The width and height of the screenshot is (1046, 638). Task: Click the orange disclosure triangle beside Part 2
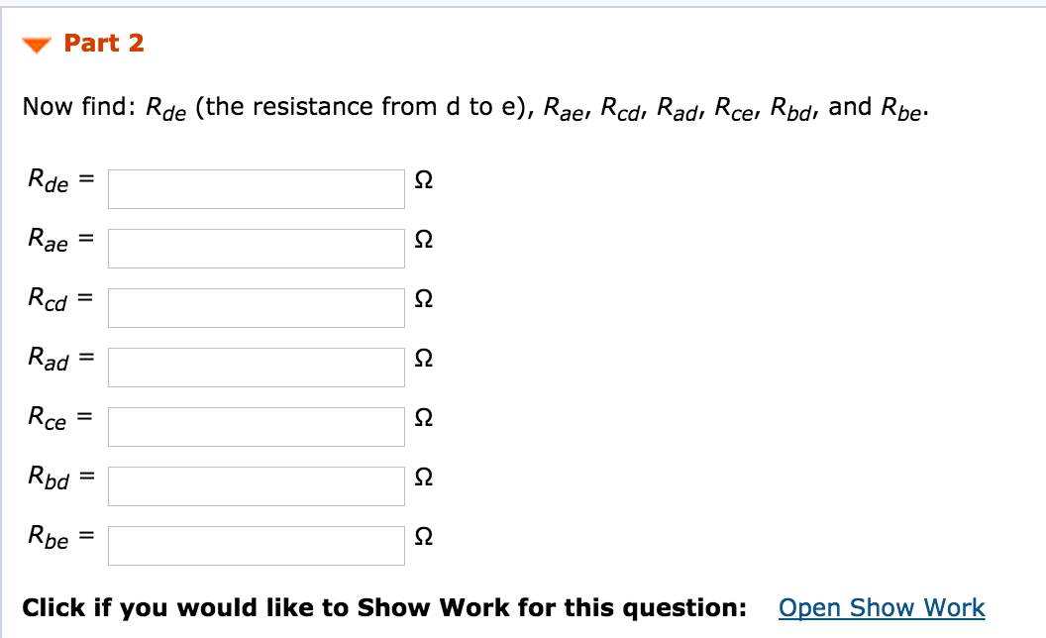point(35,44)
